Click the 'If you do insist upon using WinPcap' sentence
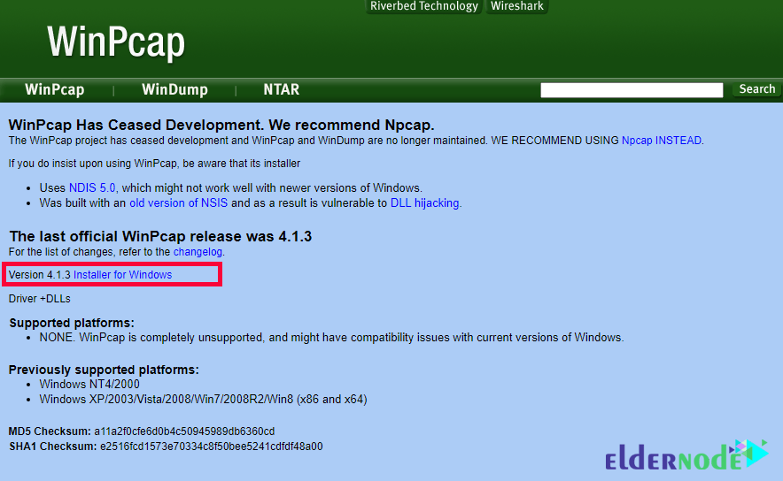The image size is (783, 481). point(154,164)
